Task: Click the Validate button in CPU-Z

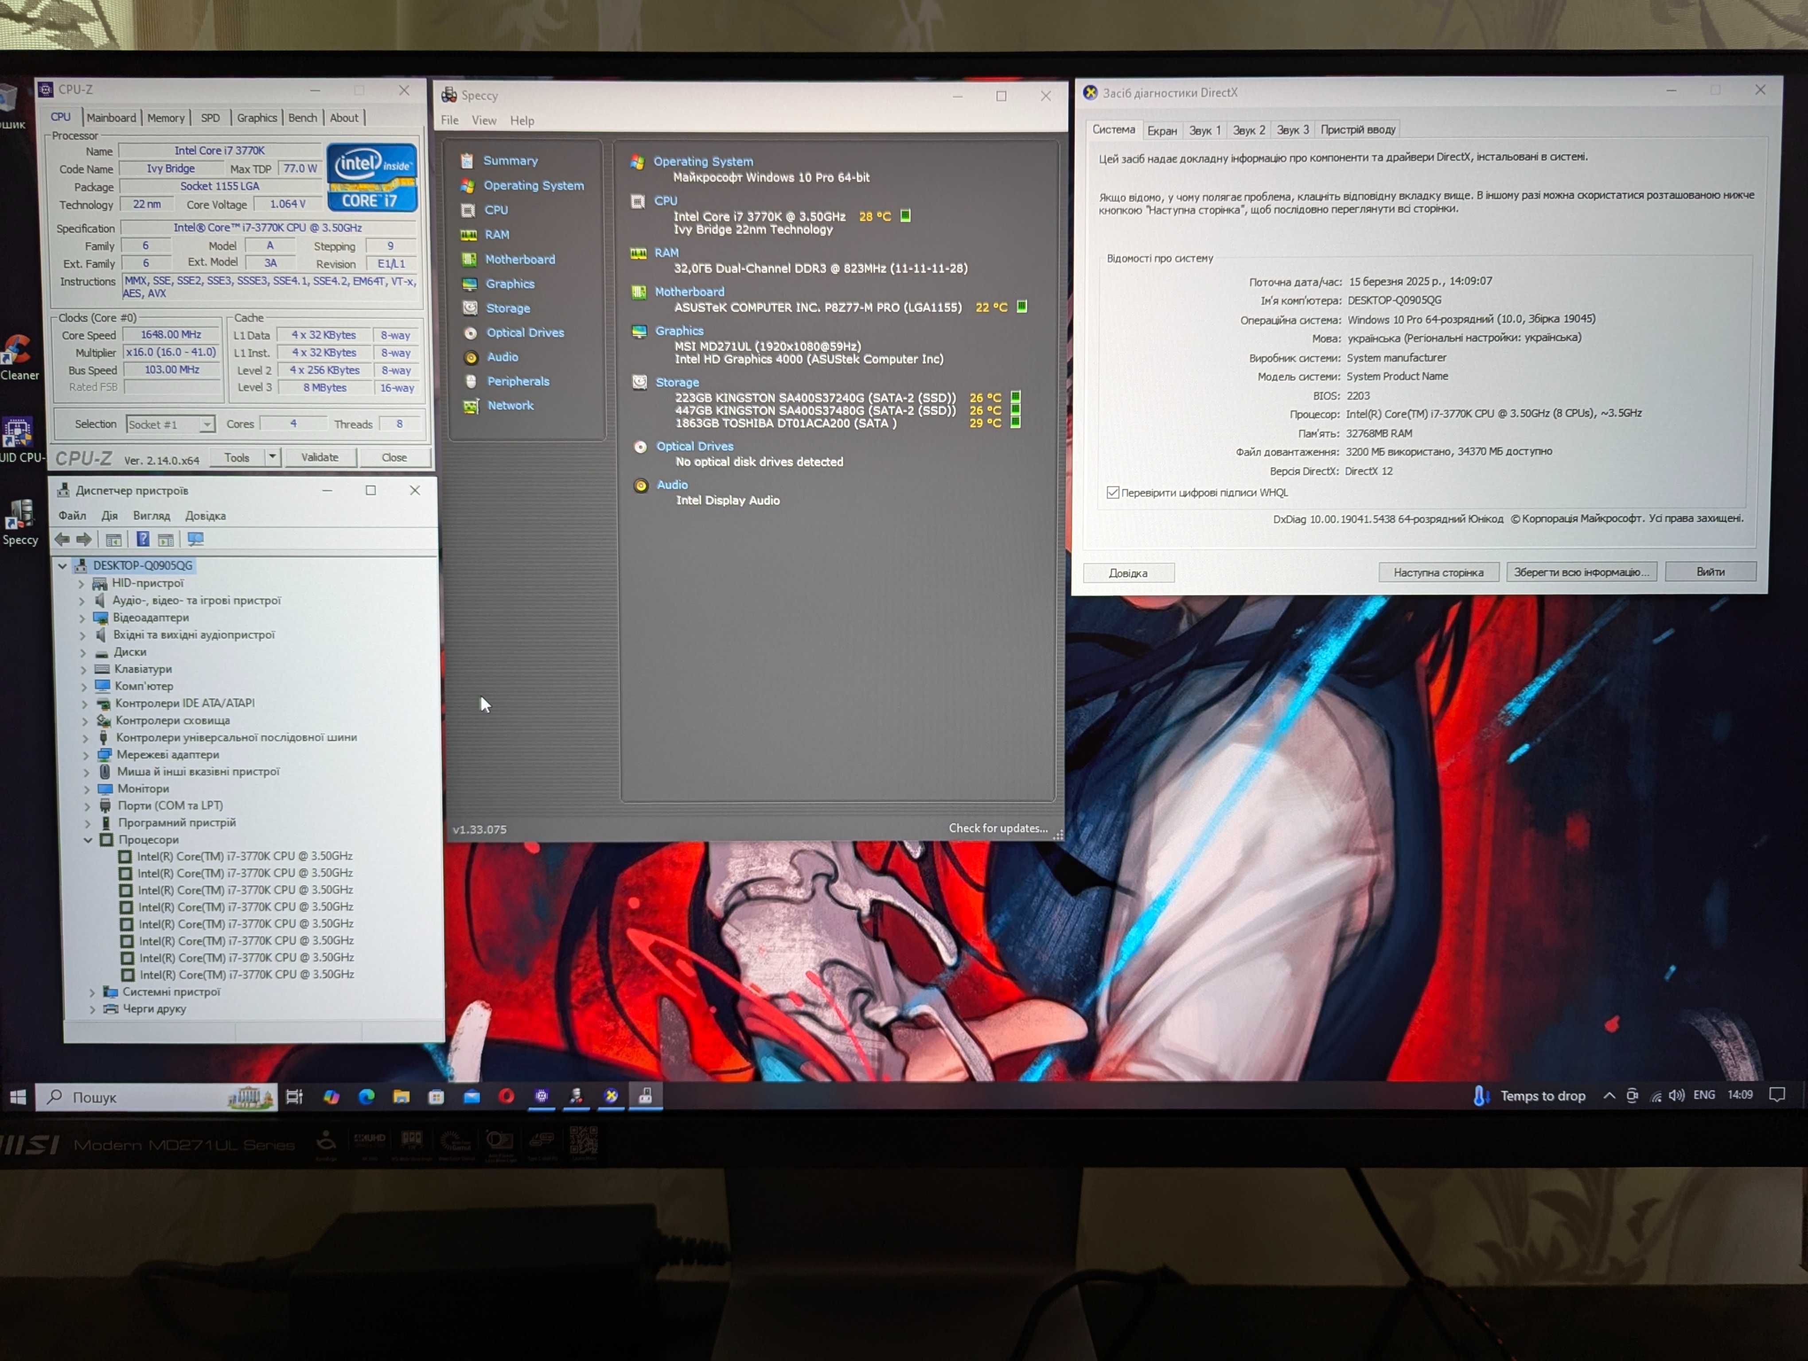Action: (320, 457)
